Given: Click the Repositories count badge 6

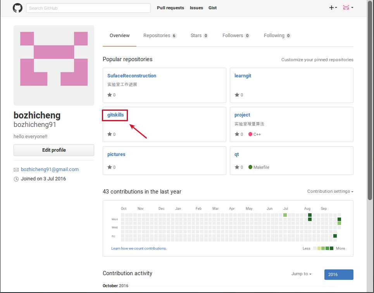Looking at the screenshot, I should 174,36.
